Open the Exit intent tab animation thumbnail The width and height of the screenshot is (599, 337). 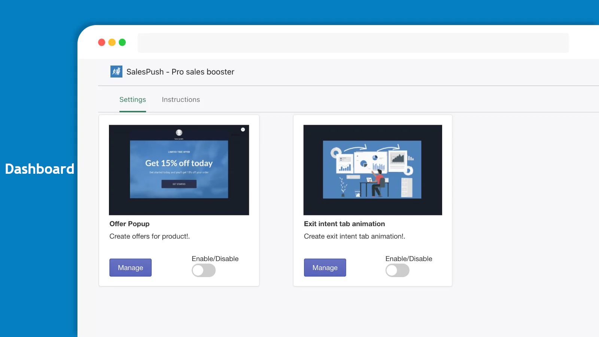coord(373,170)
